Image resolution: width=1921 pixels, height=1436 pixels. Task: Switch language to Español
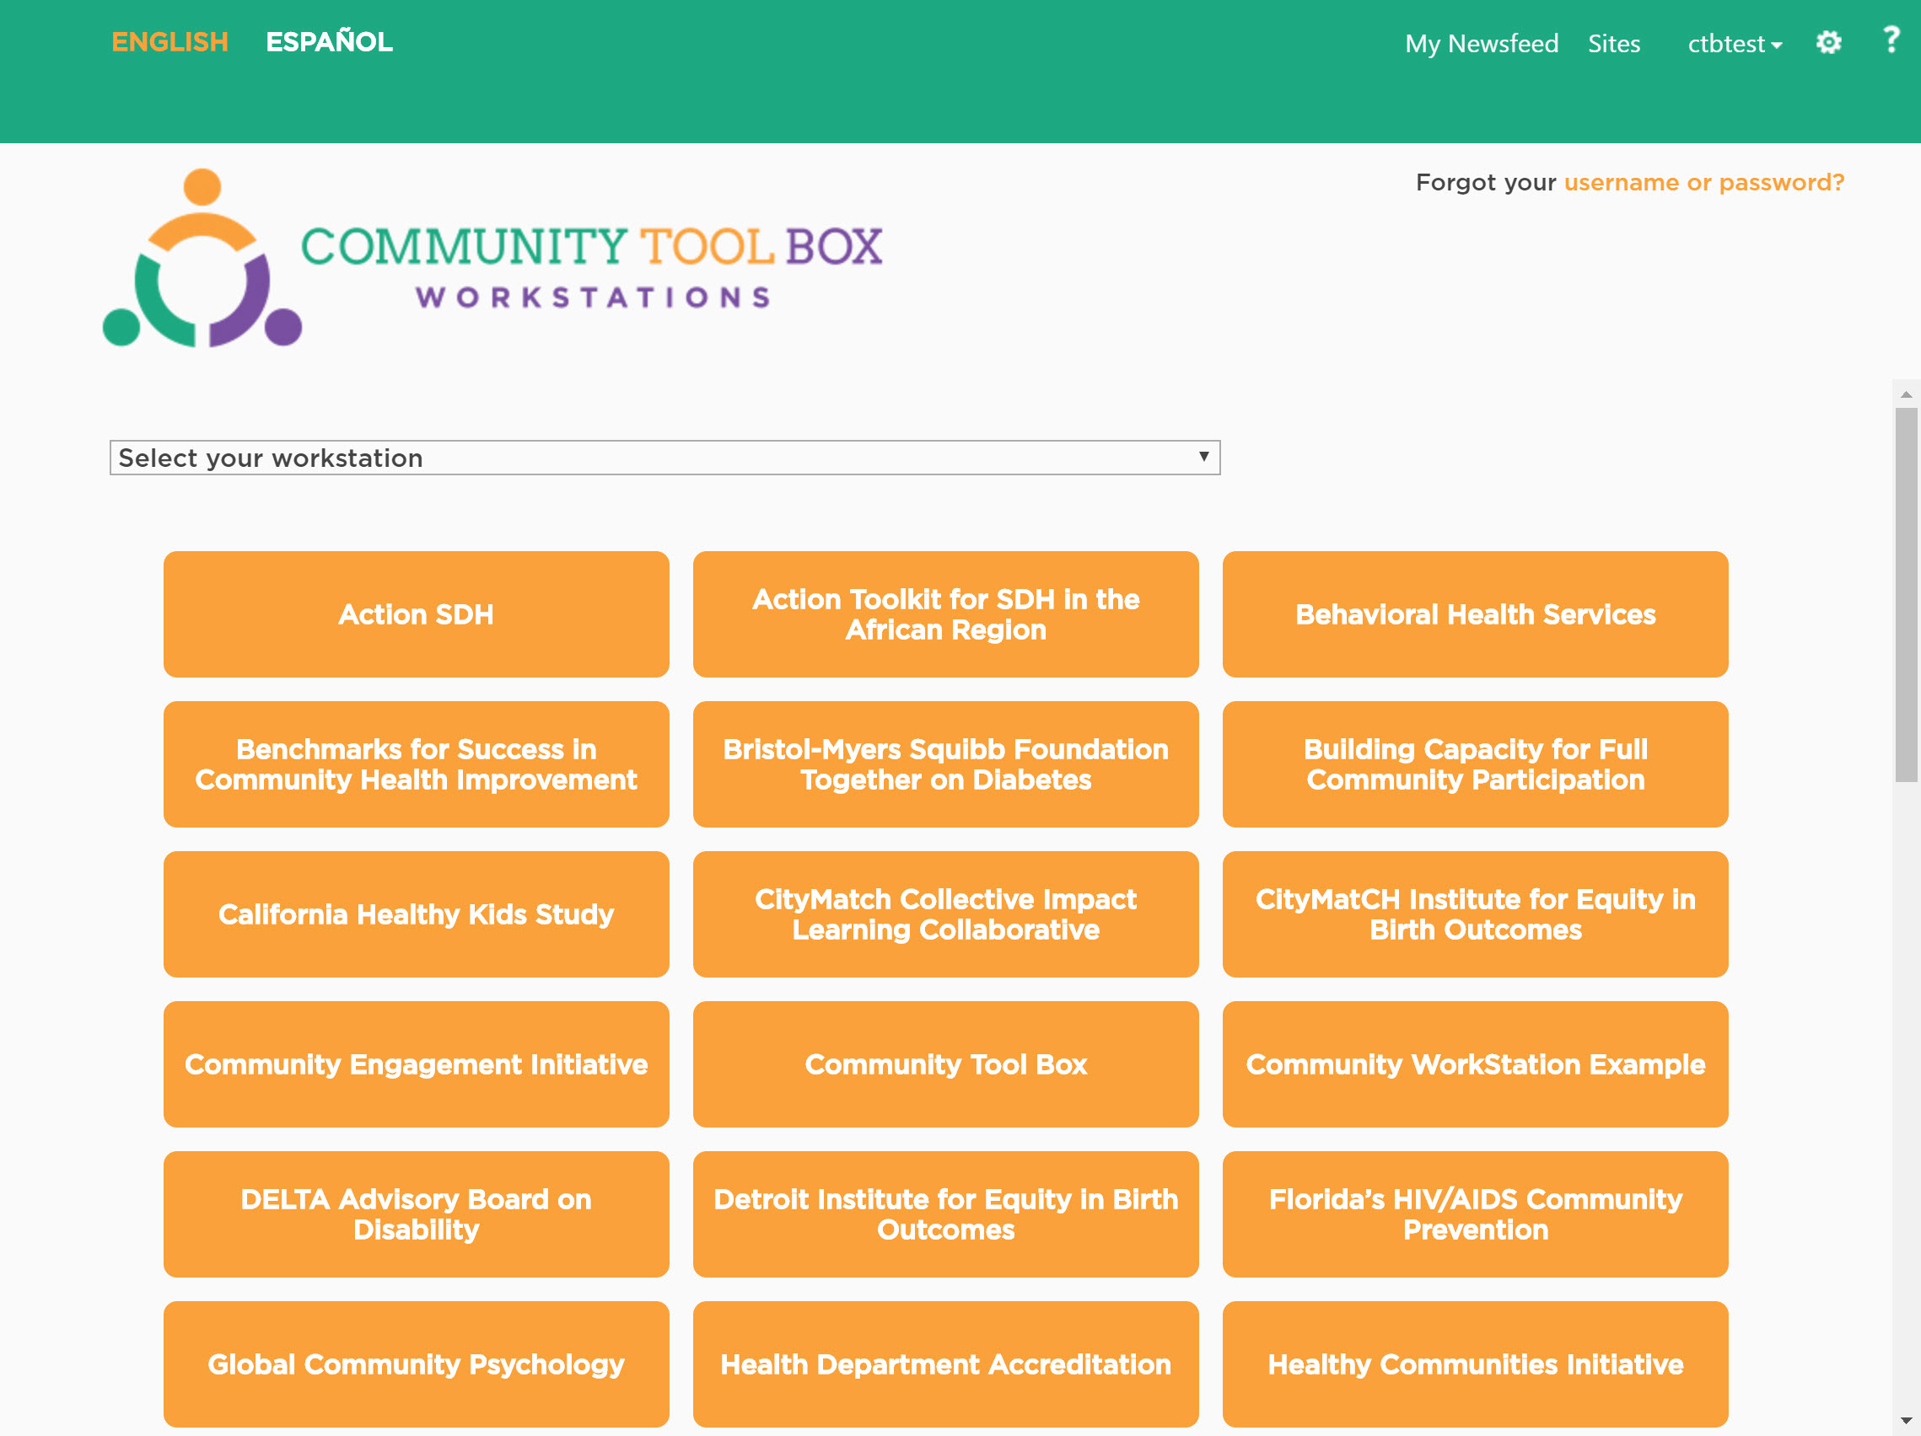tap(329, 41)
